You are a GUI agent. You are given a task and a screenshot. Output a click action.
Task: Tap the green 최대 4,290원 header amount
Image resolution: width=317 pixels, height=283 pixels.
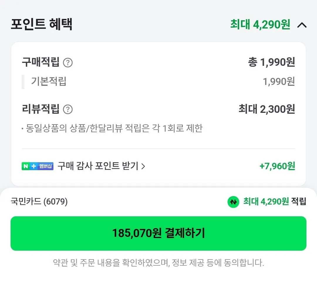260,25
